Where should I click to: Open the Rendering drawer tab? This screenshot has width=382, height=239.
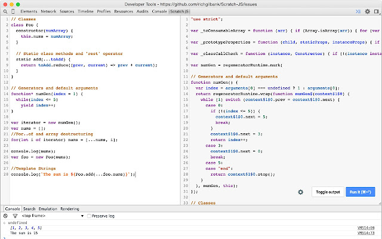coord(70,209)
